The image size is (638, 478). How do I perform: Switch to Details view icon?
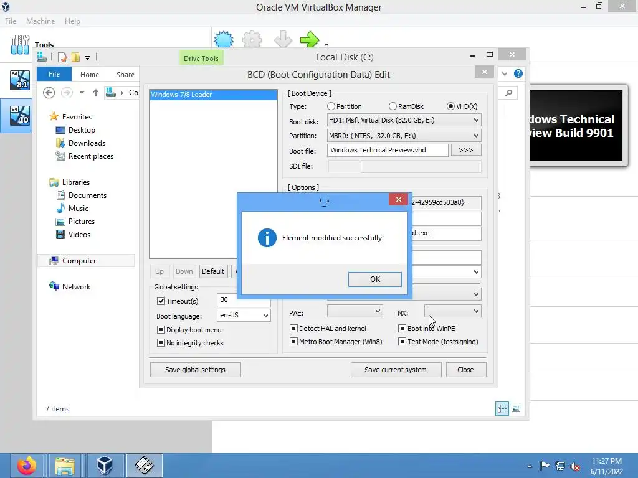point(502,408)
